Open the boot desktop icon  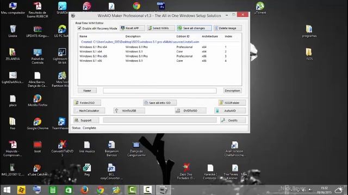tap(38, 147)
